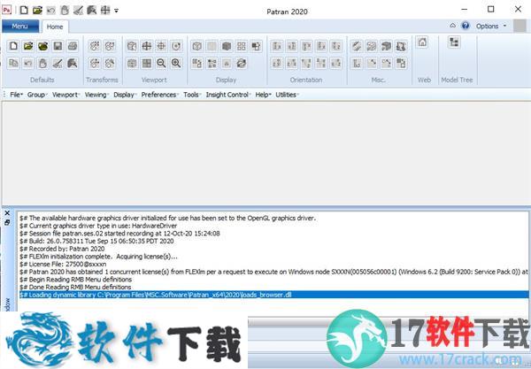This screenshot has height=369, width=531.
Task: Open the Insight Control menu
Action: point(228,95)
